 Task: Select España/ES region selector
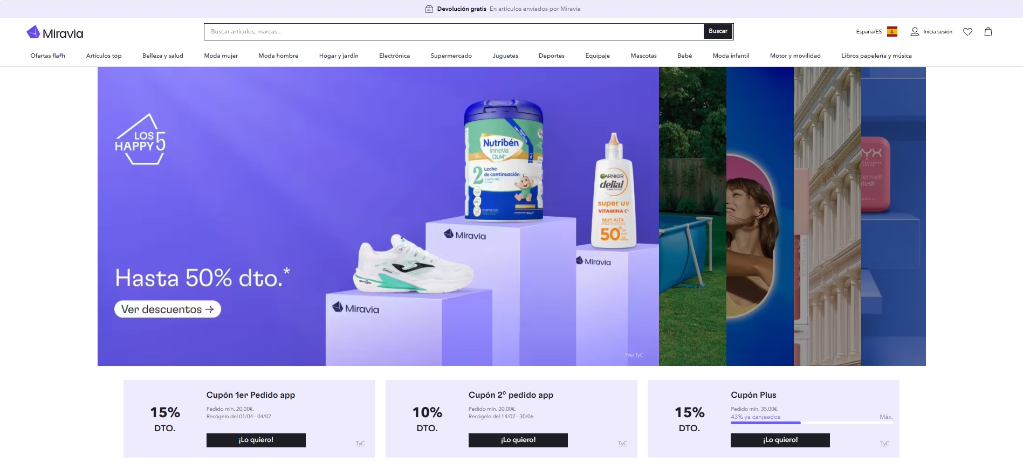(869, 32)
